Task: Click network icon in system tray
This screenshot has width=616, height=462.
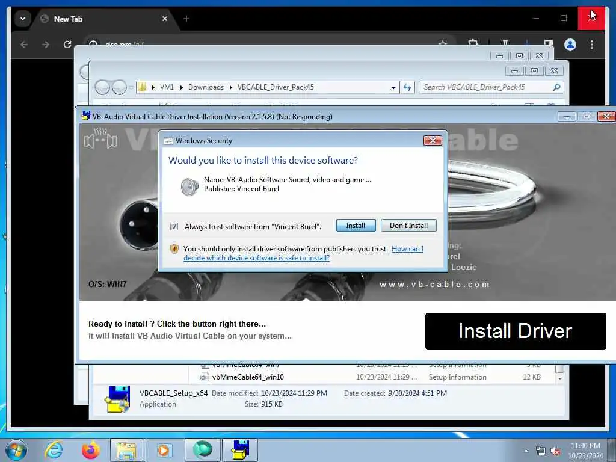Action: pyautogui.click(x=541, y=451)
